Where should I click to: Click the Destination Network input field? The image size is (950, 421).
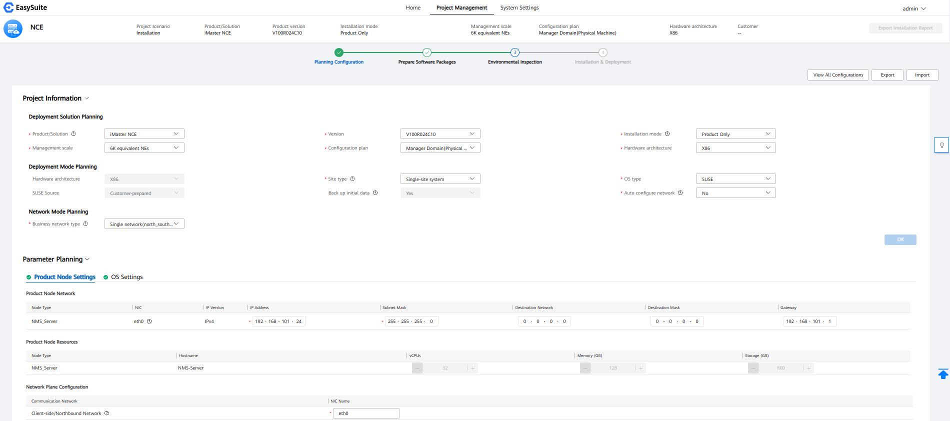click(x=544, y=321)
